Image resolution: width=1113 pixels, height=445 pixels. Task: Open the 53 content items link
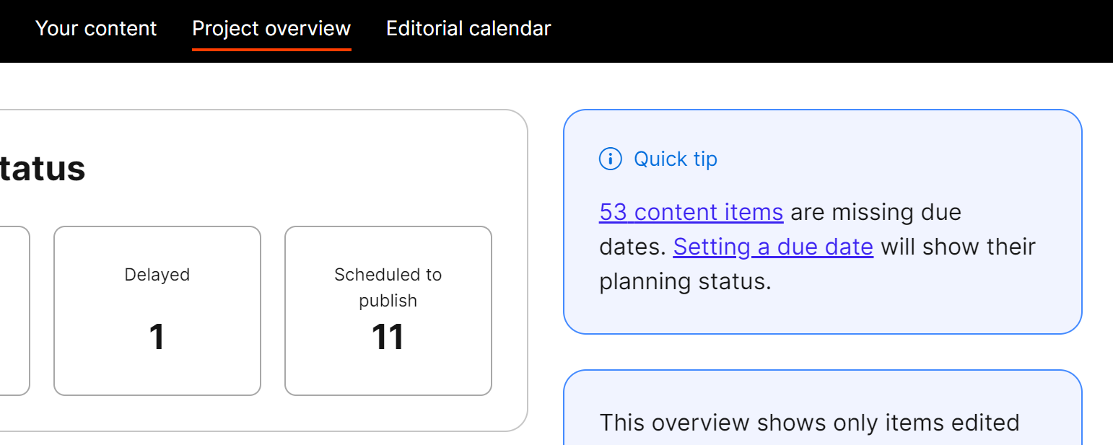(690, 212)
